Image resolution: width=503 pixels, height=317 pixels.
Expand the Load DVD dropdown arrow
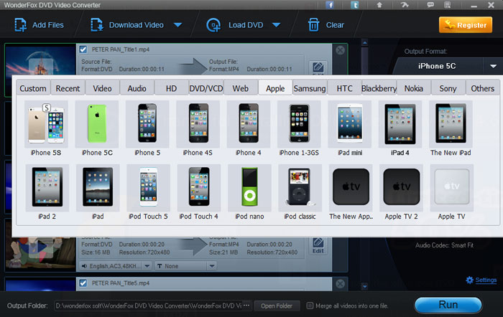(x=276, y=25)
